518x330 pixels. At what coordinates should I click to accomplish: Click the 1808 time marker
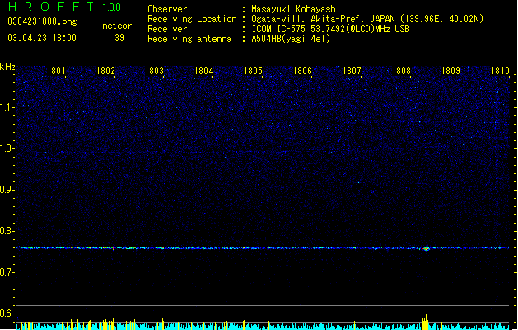(401, 71)
